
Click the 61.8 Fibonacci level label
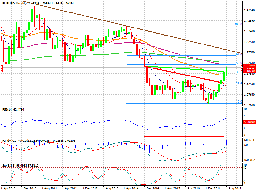pyautogui.click(x=238, y=54)
